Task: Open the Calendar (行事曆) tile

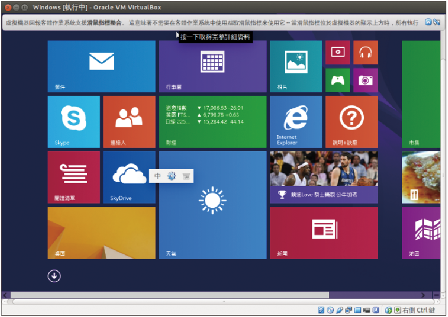Action: (x=213, y=66)
